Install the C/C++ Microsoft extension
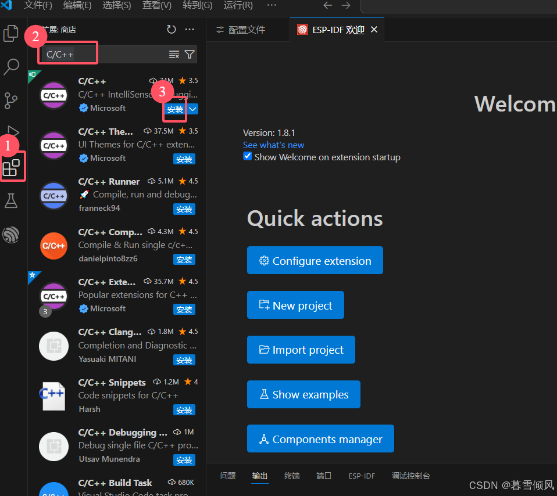Screen dimensions: 557x496 (175, 109)
